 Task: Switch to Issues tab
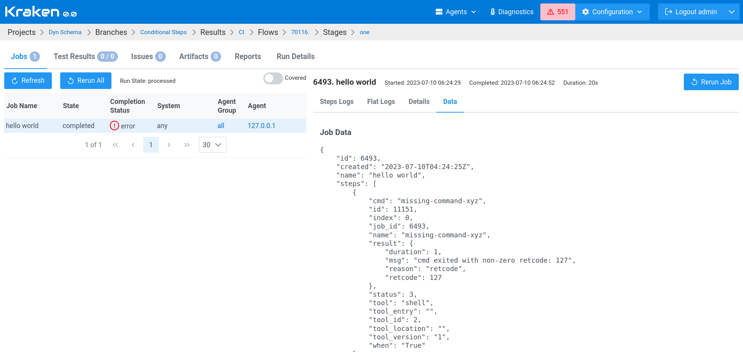tap(148, 56)
